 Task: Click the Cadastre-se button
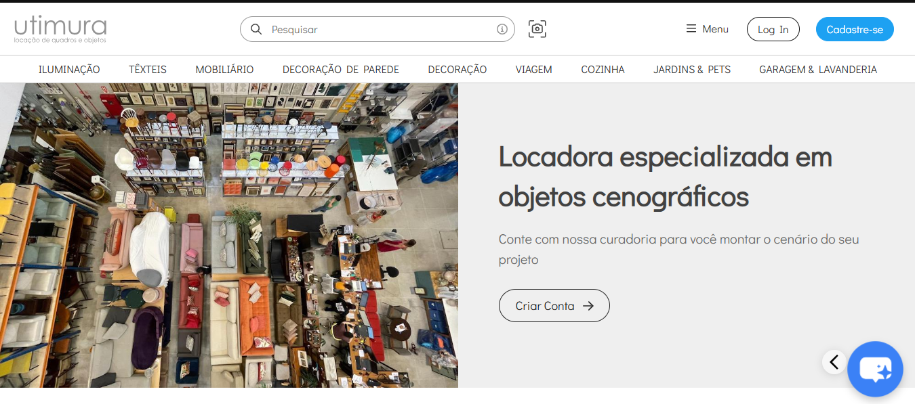855,29
